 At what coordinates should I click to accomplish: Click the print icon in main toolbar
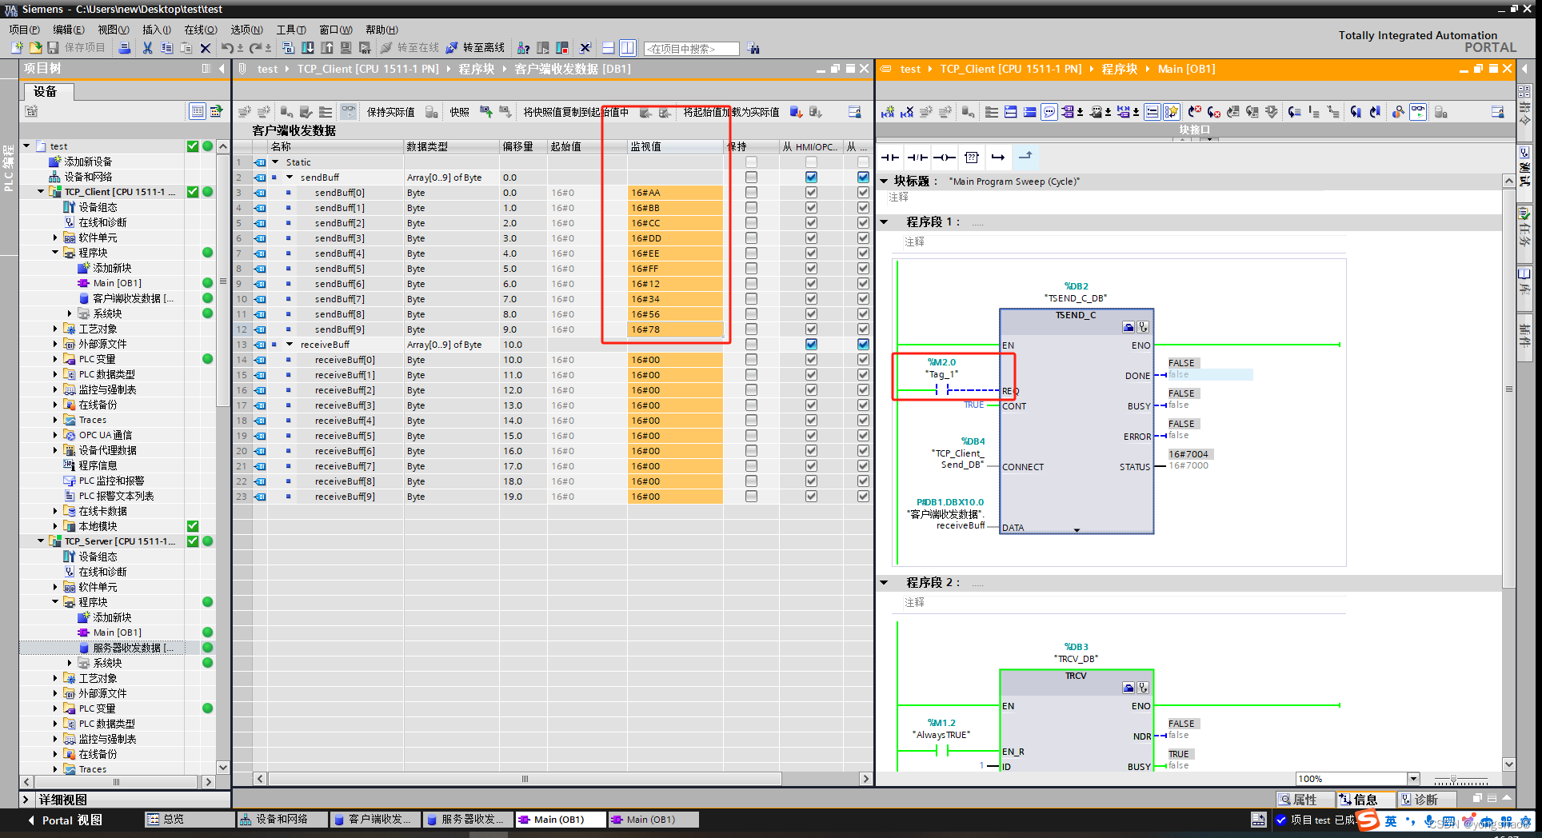point(124,48)
